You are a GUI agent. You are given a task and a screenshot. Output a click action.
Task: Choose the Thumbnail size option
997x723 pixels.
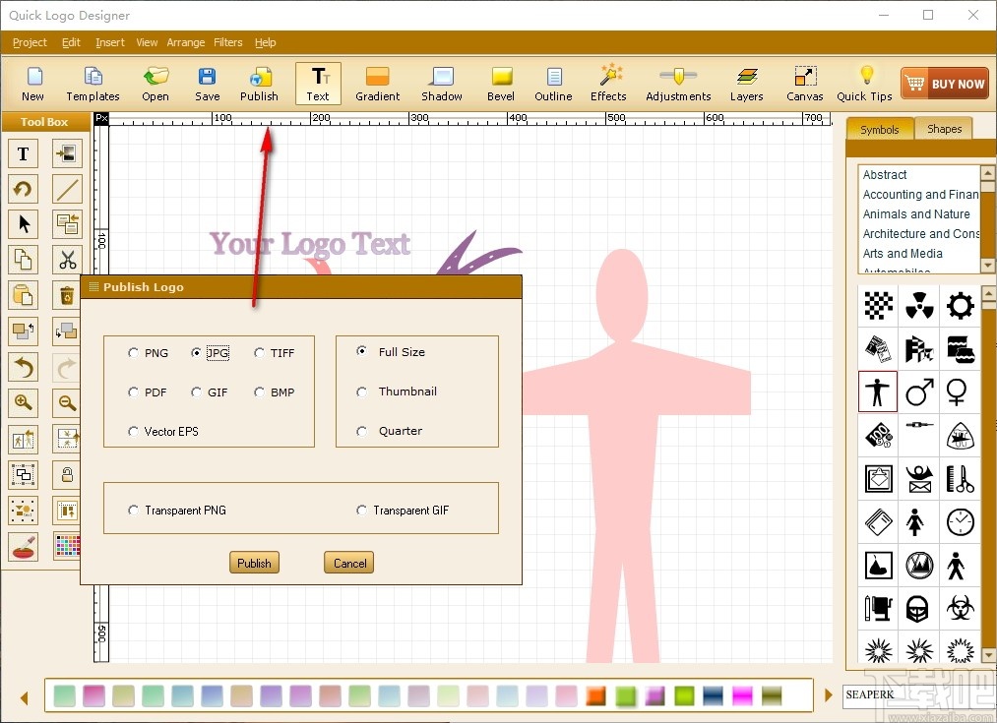point(362,392)
